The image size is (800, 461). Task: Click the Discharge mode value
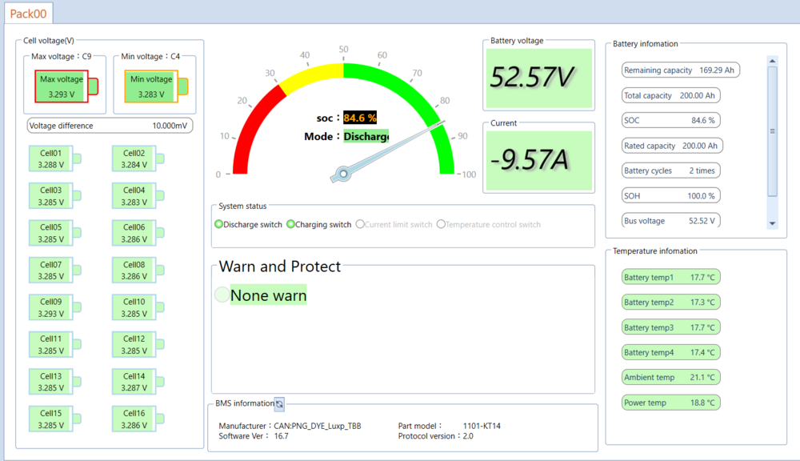pyautogui.click(x=366, y=136)
